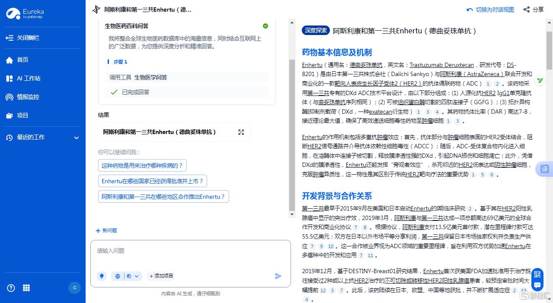Open 项目 projects in the sidebar
Image resolution: width=553 pixels, height=303 pixels.
click(x=17, y=115)
